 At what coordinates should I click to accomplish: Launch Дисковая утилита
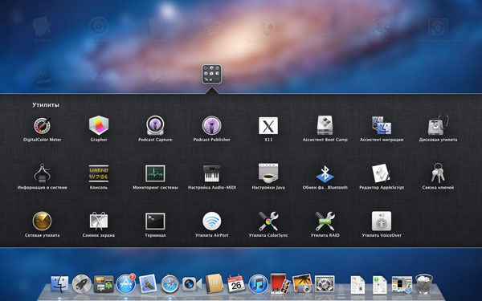(x=438, y=125)
